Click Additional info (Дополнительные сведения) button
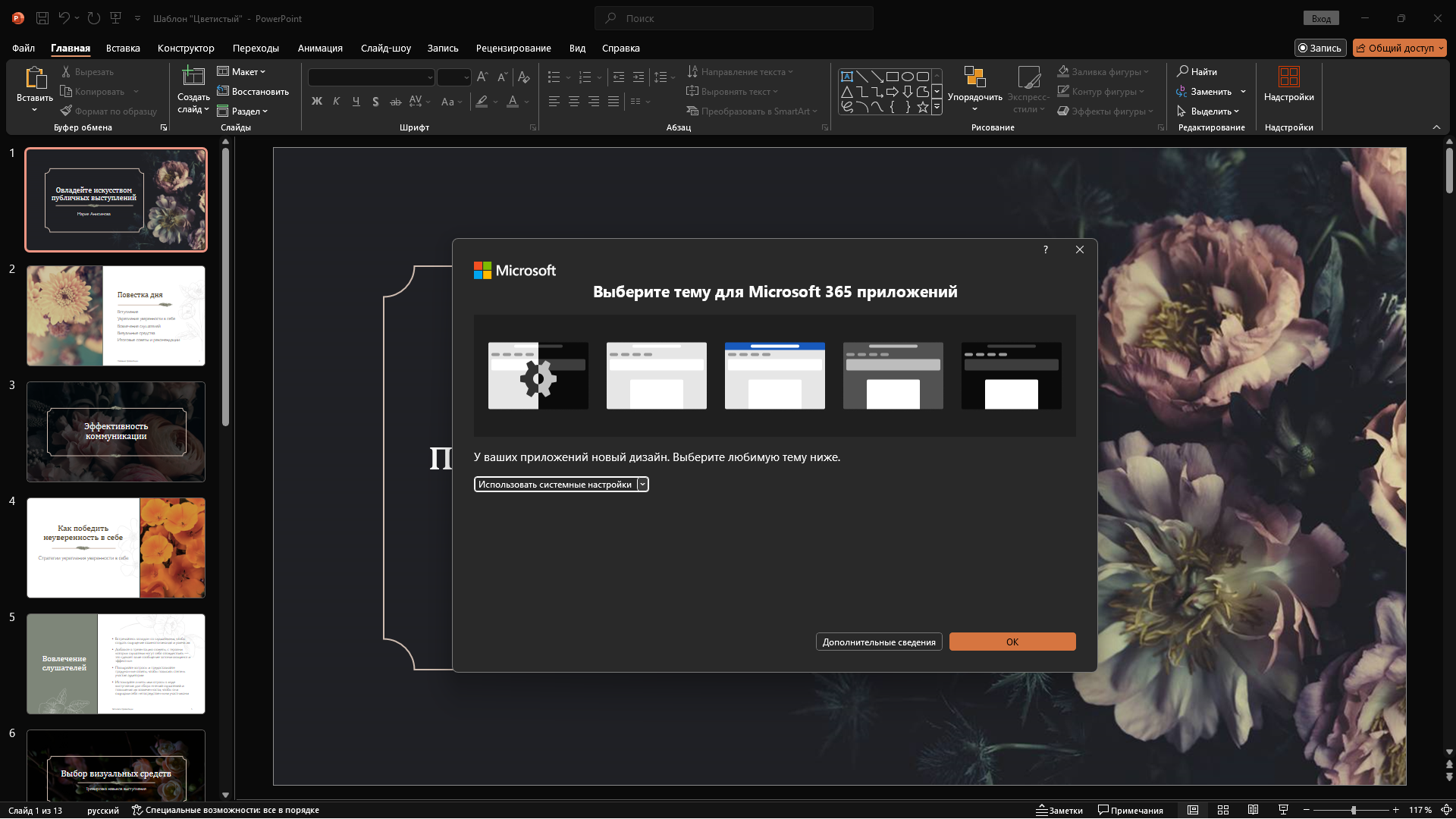The image size is (1456, 819). tap(879, 642)
